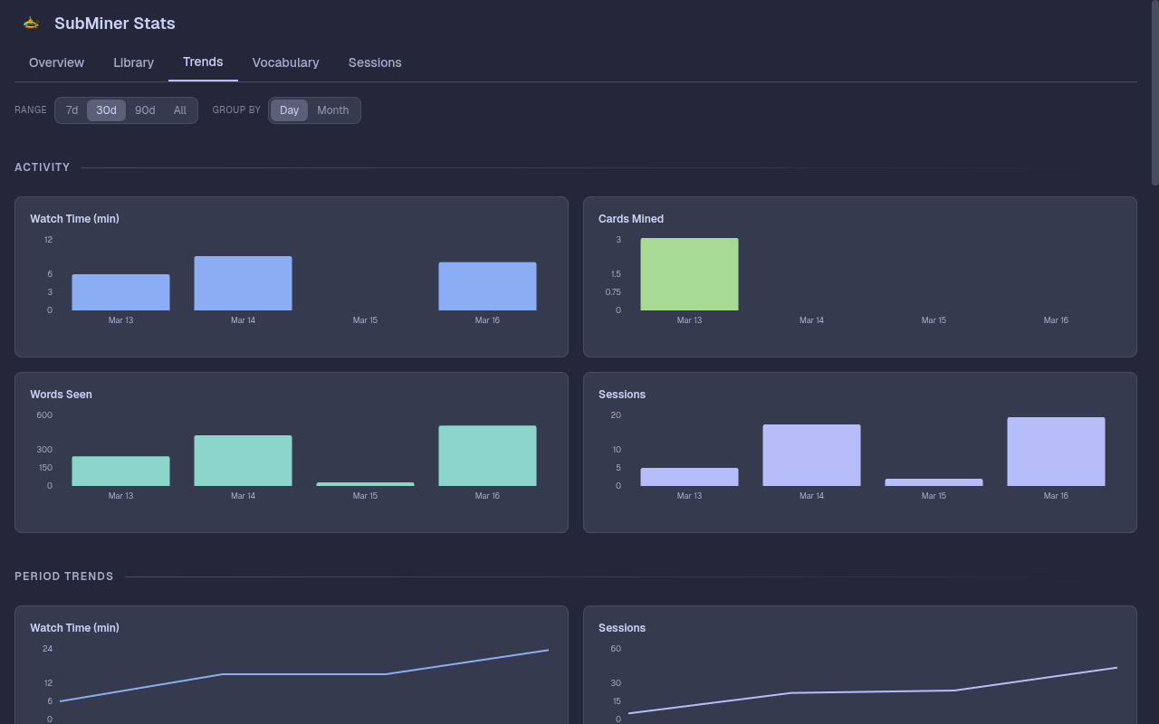This screenshot has width=1159, height=724.
Task: Click the green Cards Mined bar for Mar 13
Action: [689, 273]
